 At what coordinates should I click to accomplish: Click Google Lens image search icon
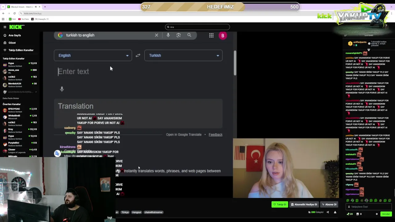pos(178,35)
